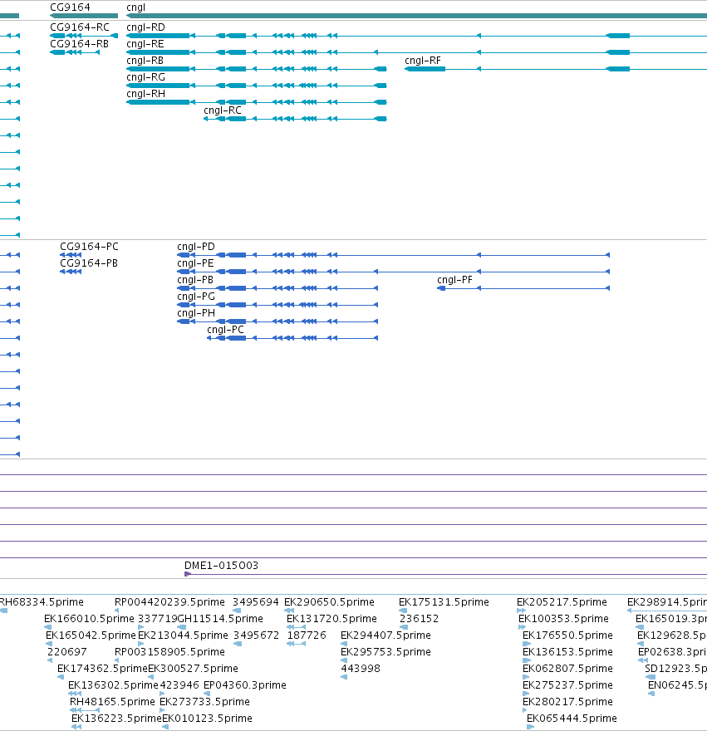Click the RP003158905.5prime EST label

click(169, 652)
